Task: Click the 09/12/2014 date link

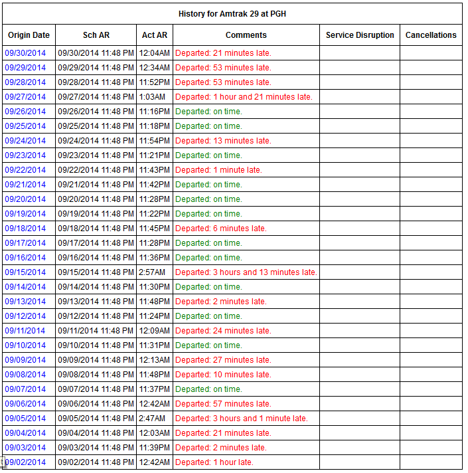Action: point(25,316)
